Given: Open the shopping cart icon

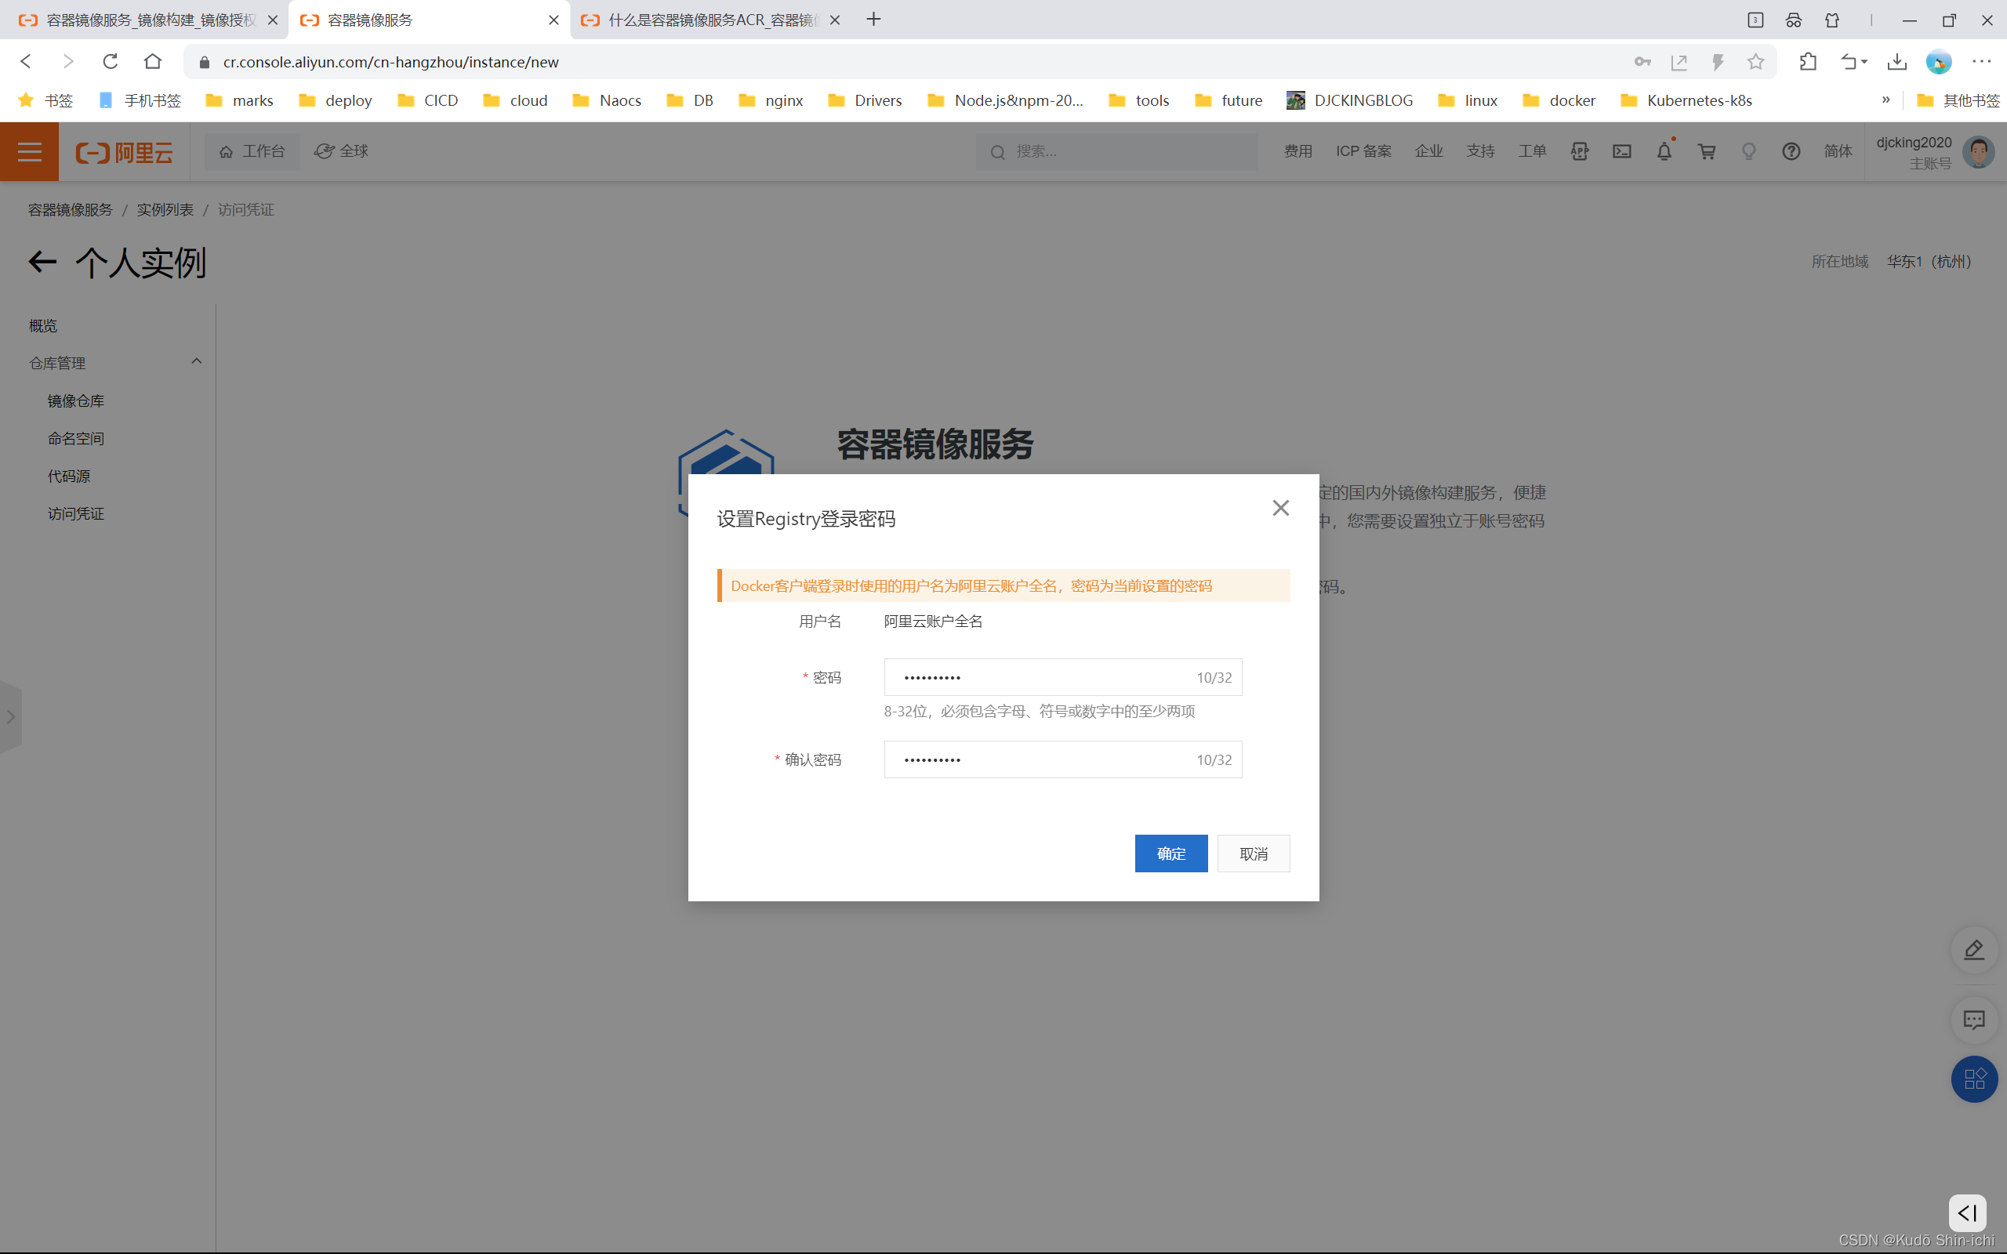Looking at the screenshot, I should pyautogui.click(x=1706, y=151).
